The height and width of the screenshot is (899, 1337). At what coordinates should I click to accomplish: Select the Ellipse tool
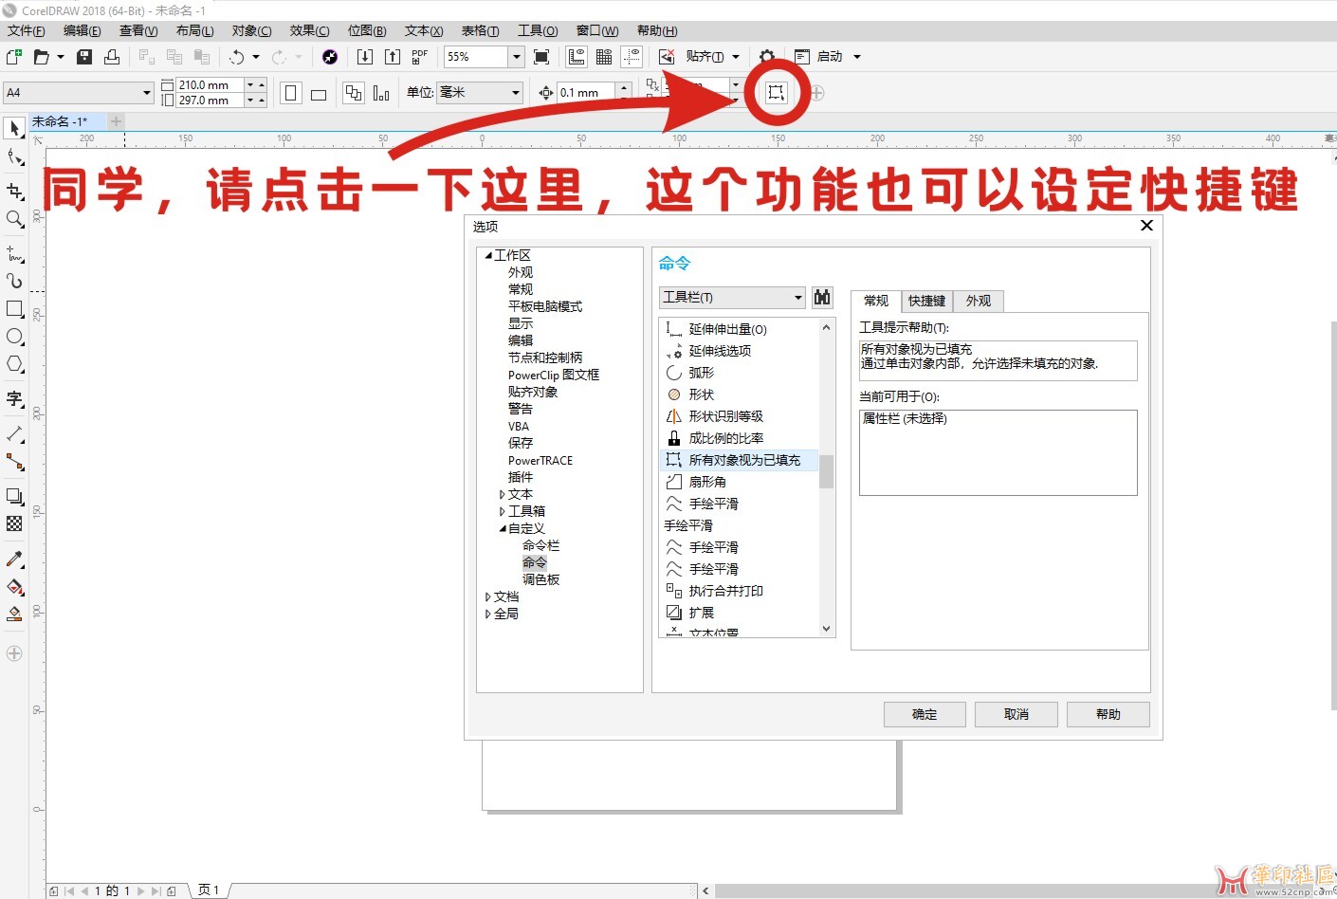[14, 337]
